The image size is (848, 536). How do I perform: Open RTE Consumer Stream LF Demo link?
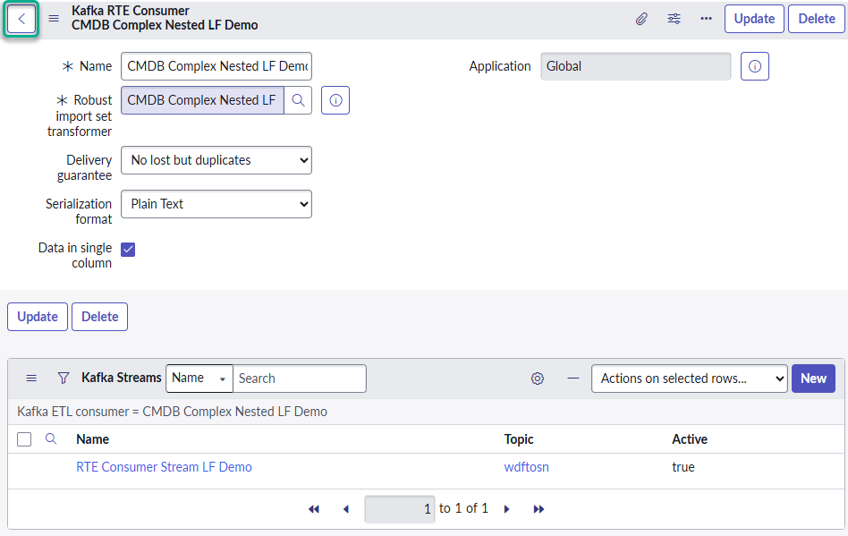tap(164, 467)
